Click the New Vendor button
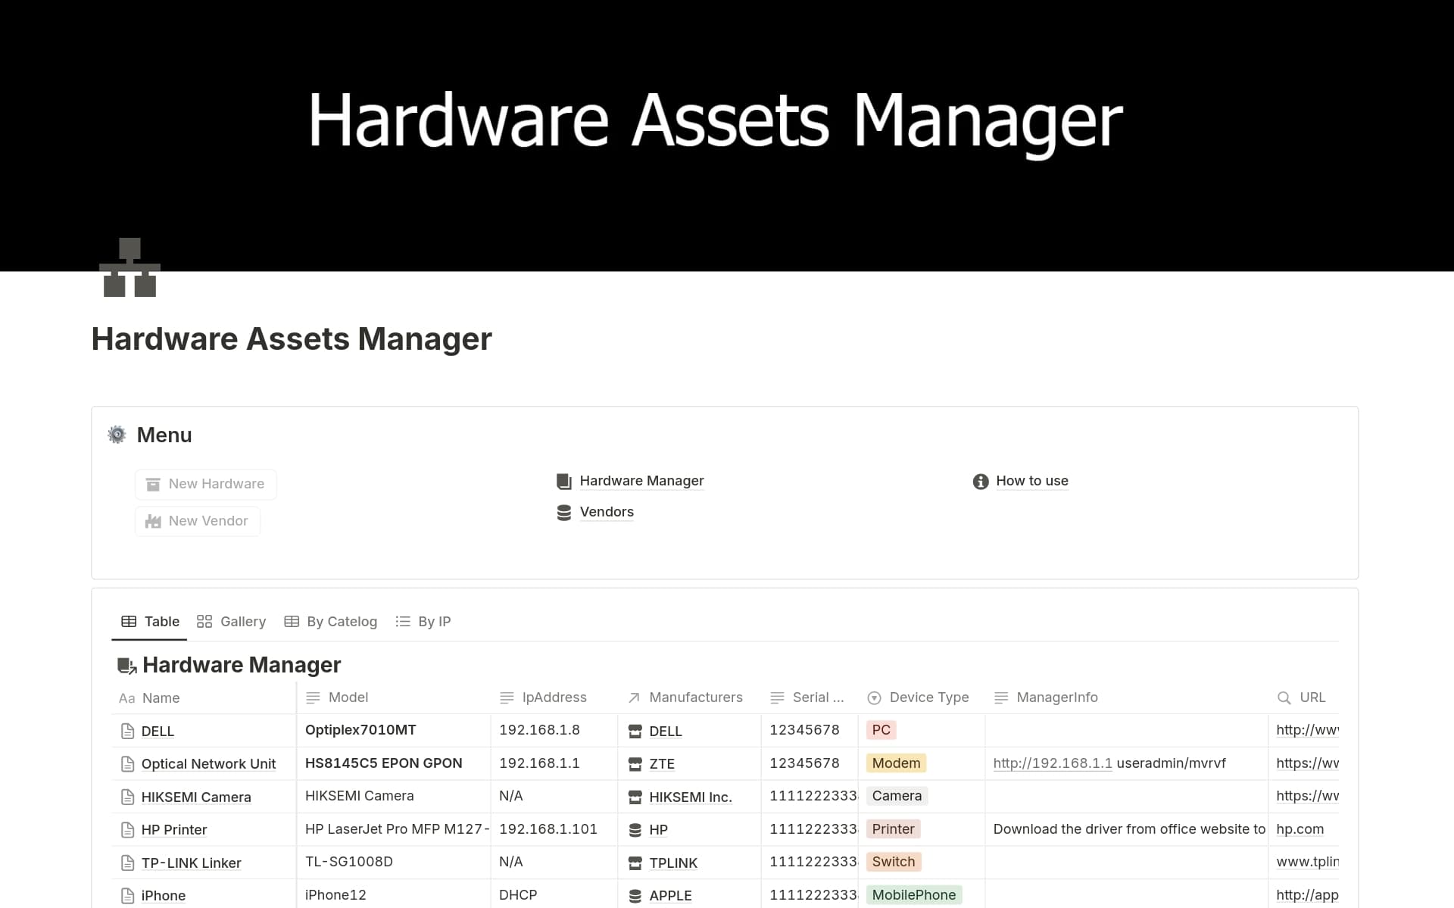Screen dimensions: 1454x908 pyautogui.click(x=197, y=521)
